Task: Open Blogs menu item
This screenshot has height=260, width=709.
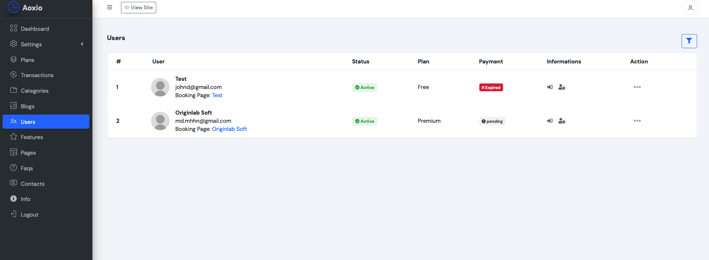Action: [46, 106]
